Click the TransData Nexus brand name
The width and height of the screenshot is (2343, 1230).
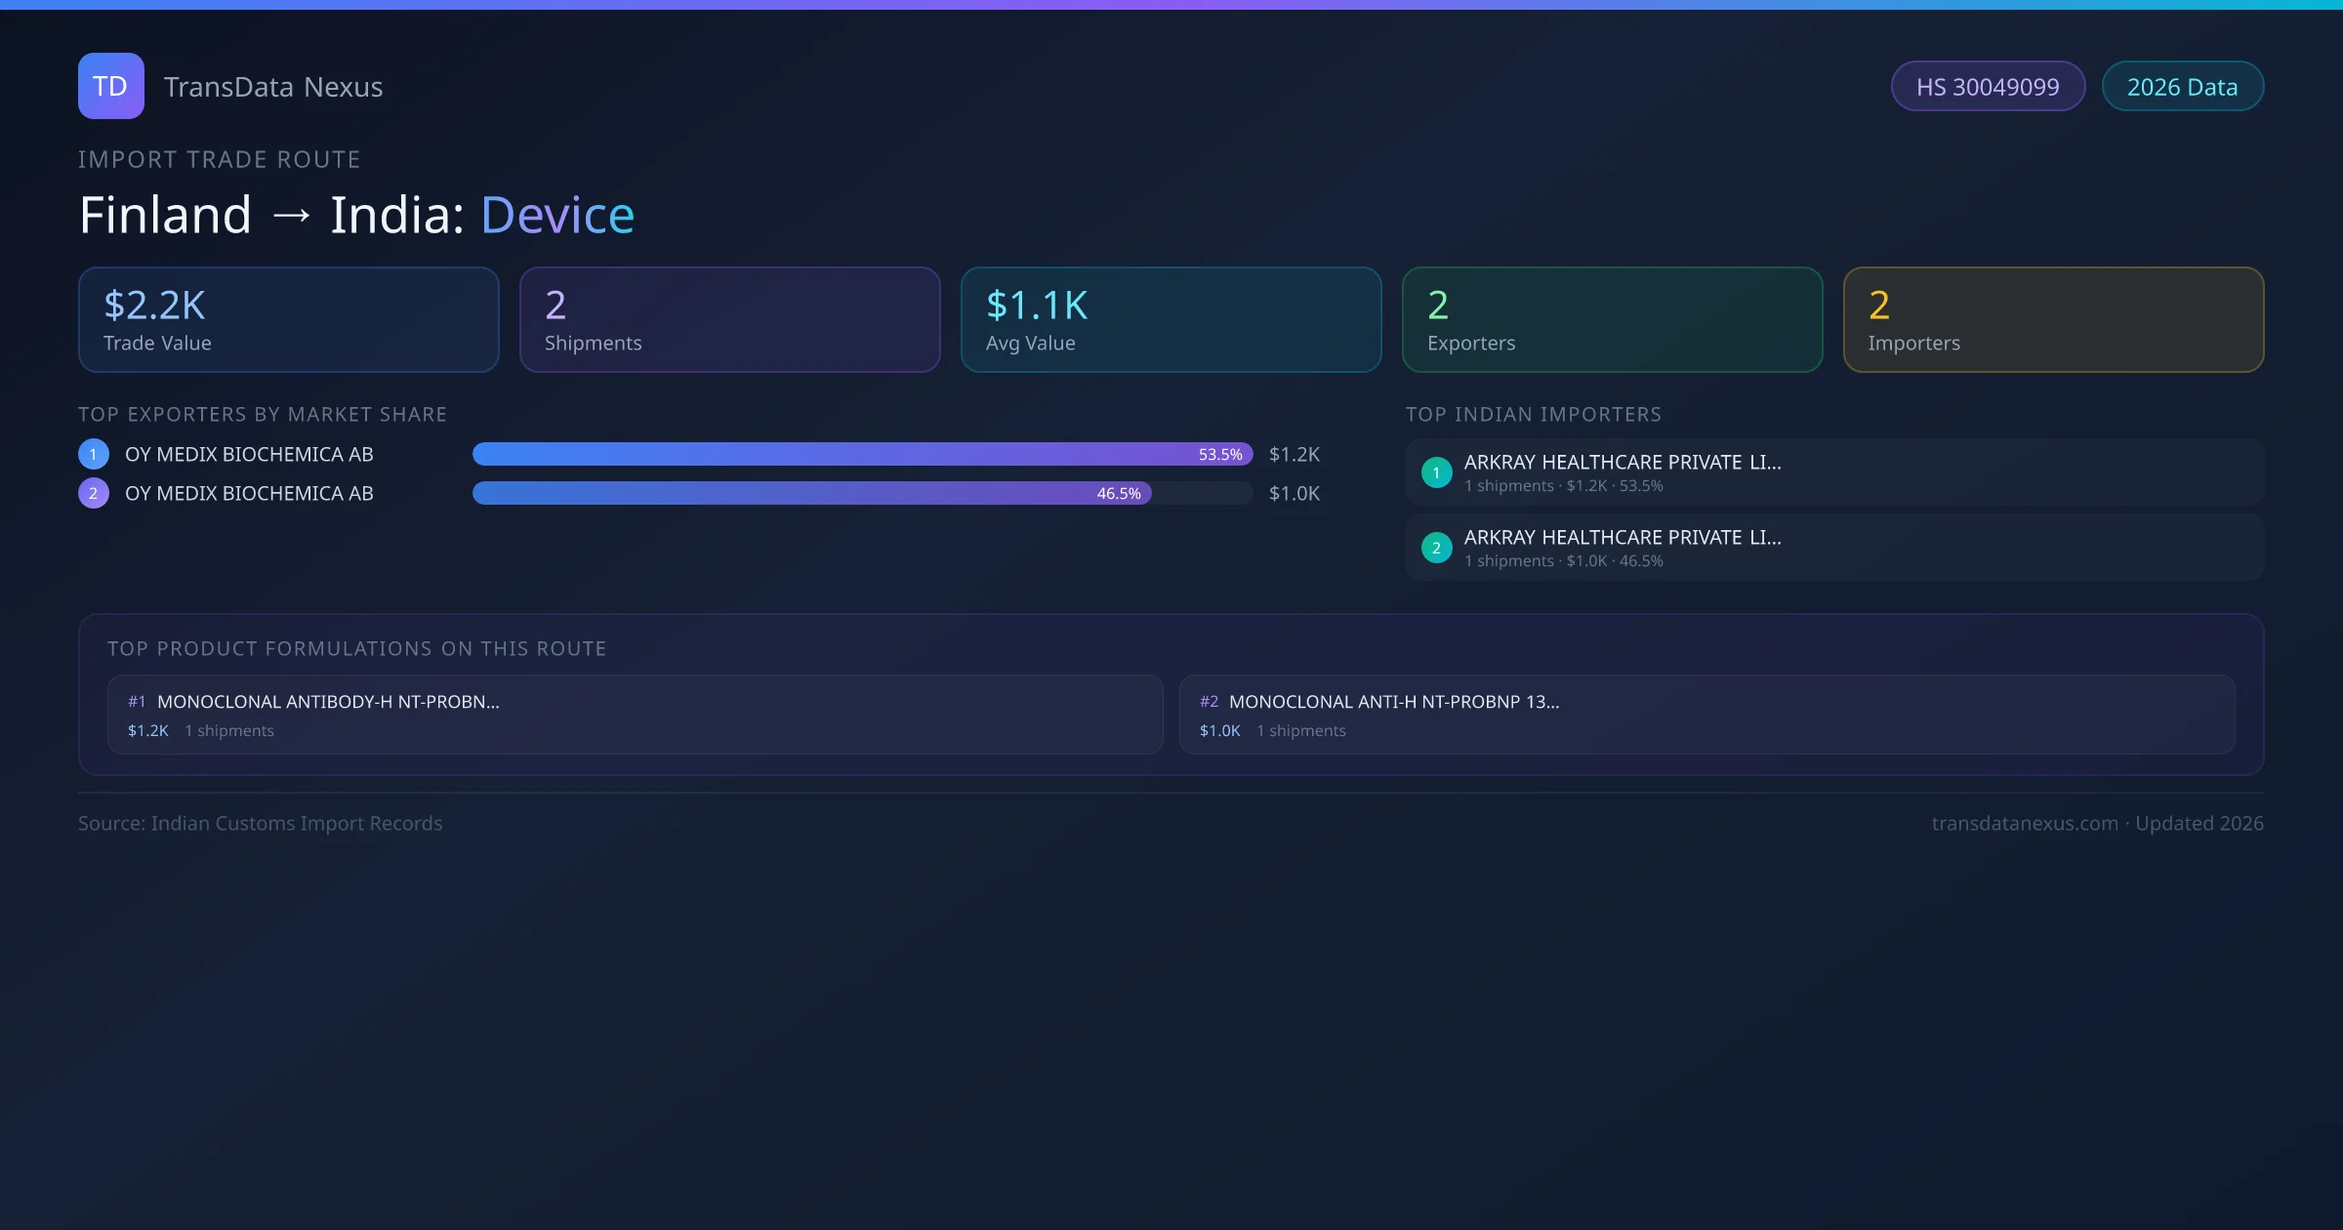pos(273,87)
